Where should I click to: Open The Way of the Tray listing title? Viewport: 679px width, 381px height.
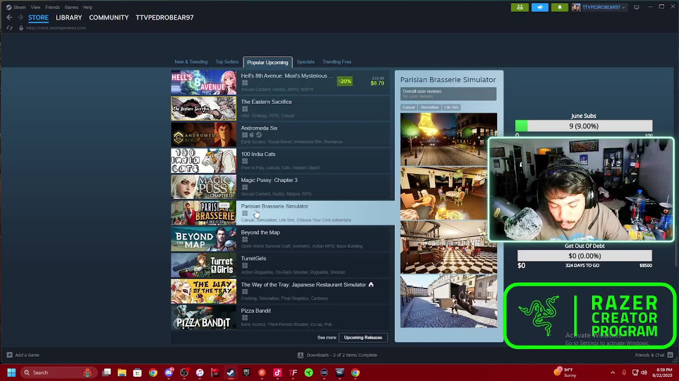point(303,285)
